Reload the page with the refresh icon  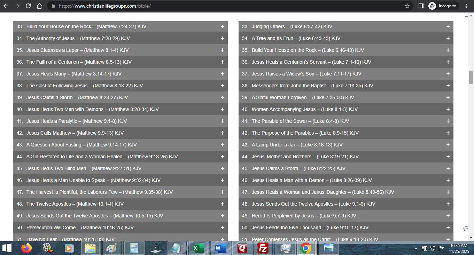pyautogui.click(x=28, y=6)
